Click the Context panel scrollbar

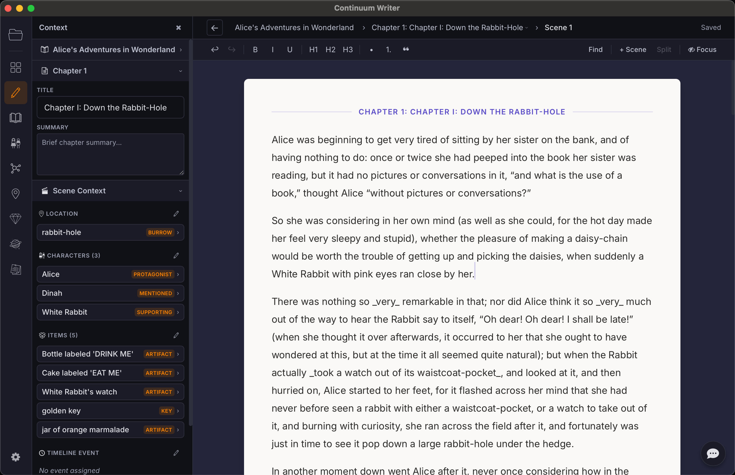[x=190, y=233]
